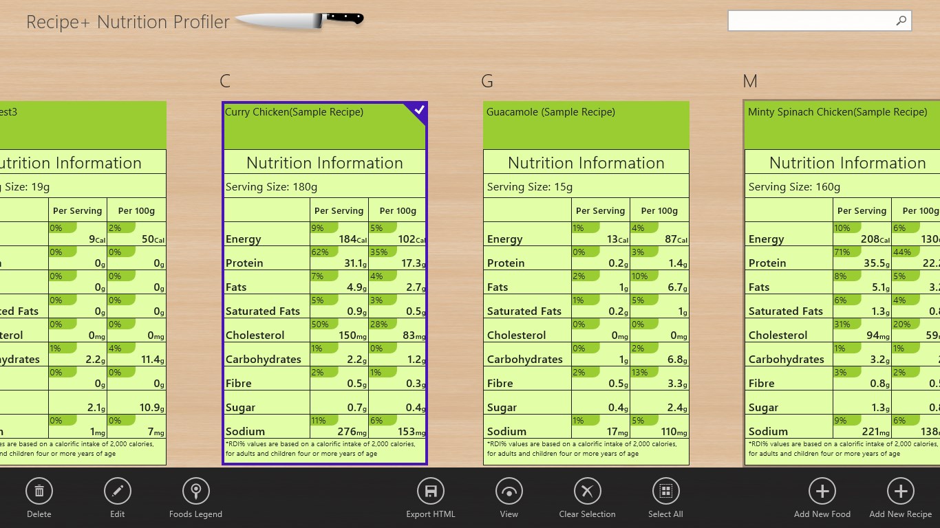Jump to group letter G header

click(487, 81)
